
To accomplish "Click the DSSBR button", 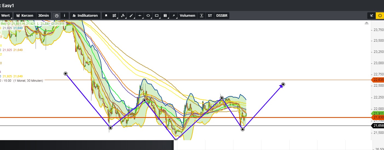I will [222, 16].
